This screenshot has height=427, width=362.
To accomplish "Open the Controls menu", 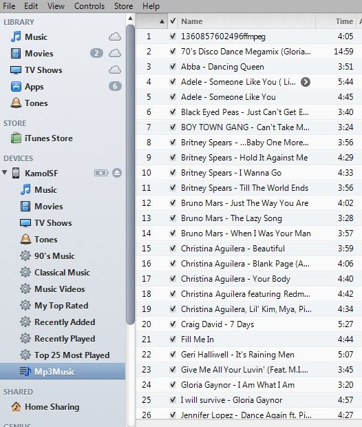I will tap(89, 6).
